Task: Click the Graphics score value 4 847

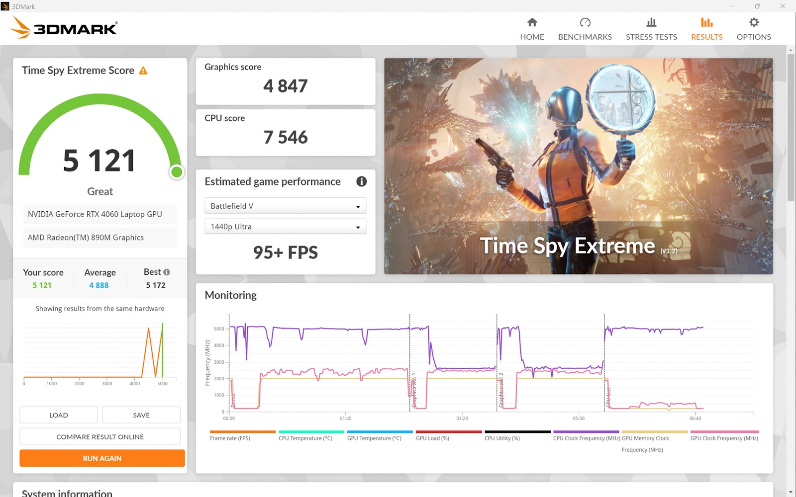Action: coord(286,86)
